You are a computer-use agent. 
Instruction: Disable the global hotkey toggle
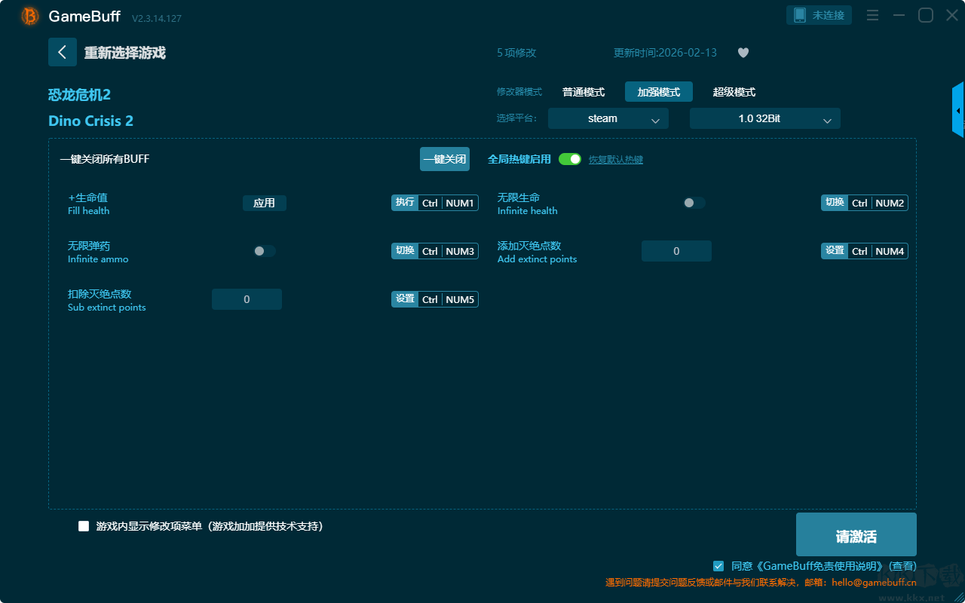tap(570, 159)
